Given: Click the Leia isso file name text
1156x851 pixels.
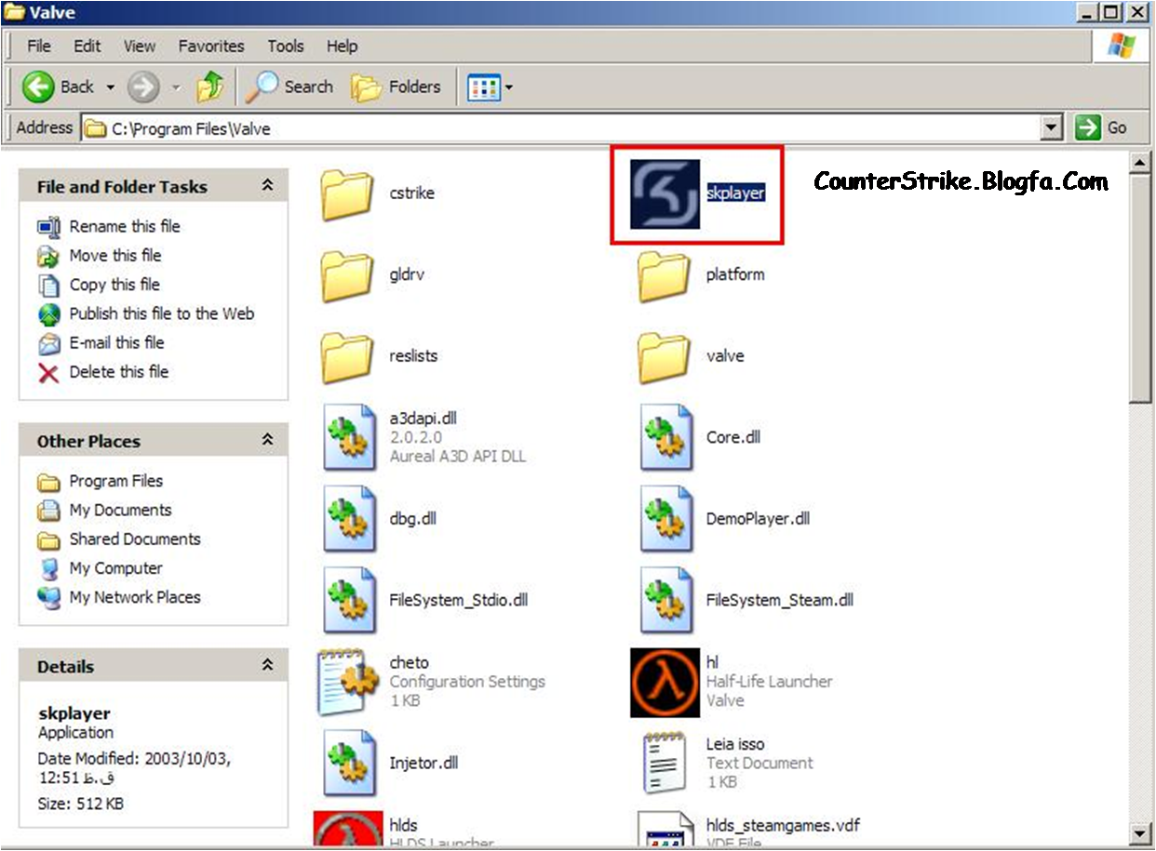Looking at the screenshot, I should (735, 744).
